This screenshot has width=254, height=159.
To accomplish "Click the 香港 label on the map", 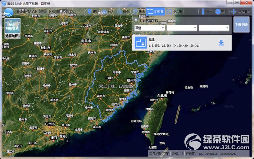I will click(62, 136).
